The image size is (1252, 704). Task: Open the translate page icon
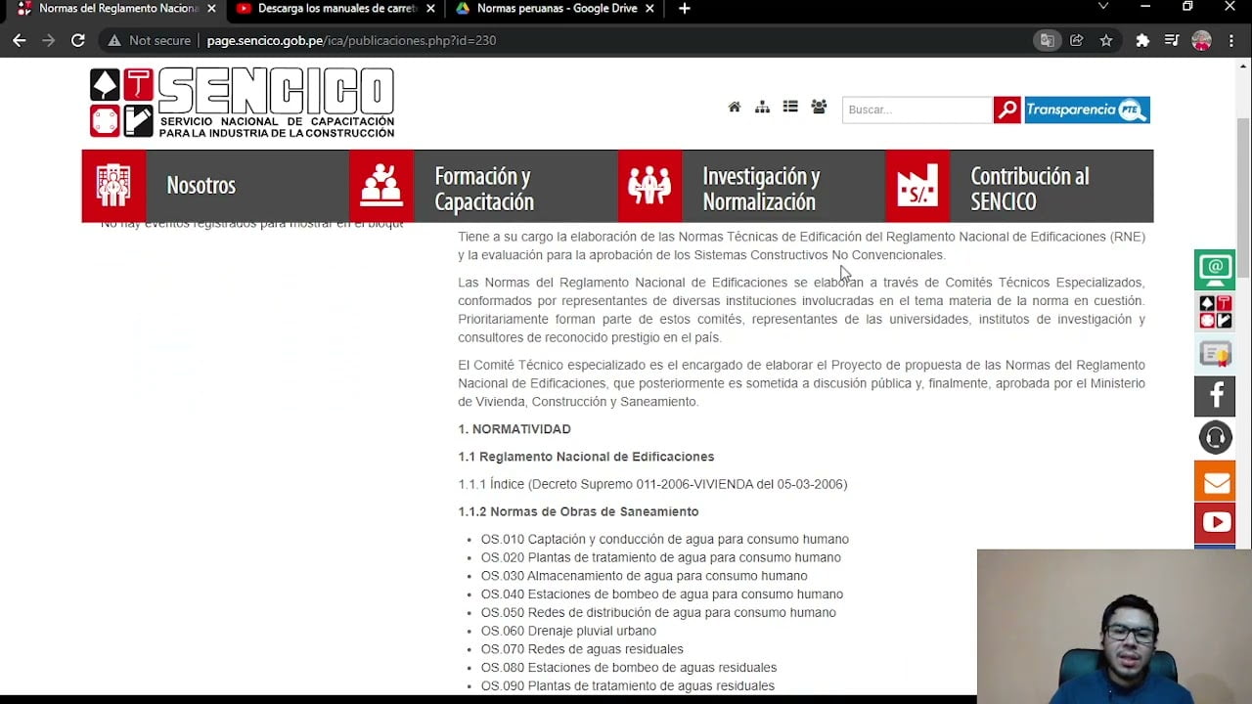point(1048,40)
